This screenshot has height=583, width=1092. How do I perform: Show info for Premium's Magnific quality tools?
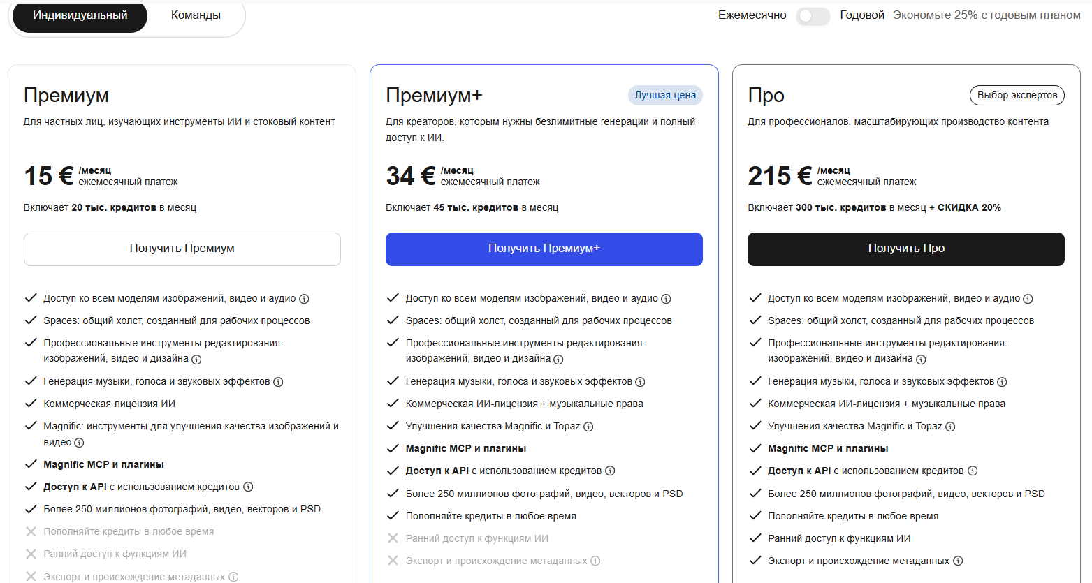point(79,443)
